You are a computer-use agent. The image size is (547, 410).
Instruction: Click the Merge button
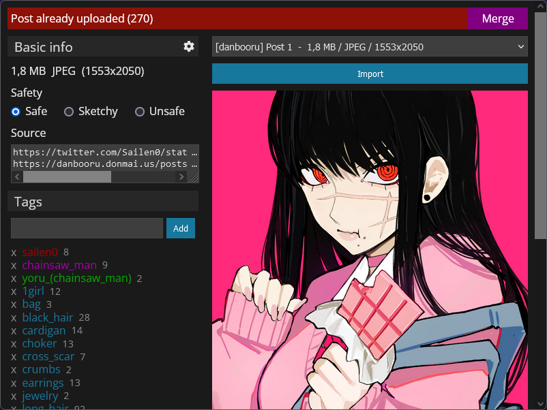(498, 18)
